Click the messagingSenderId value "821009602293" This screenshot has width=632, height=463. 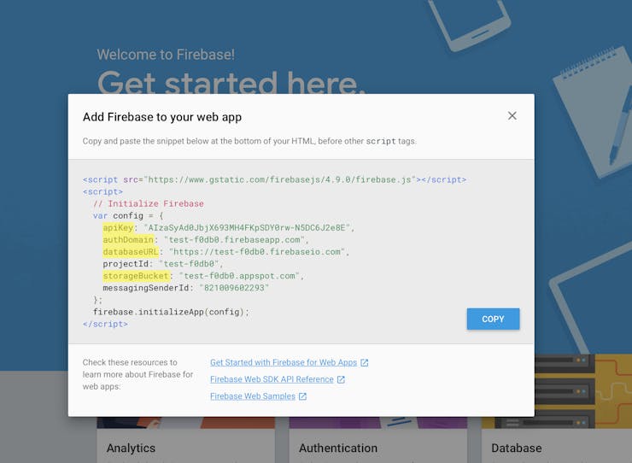tap(234, 288)
